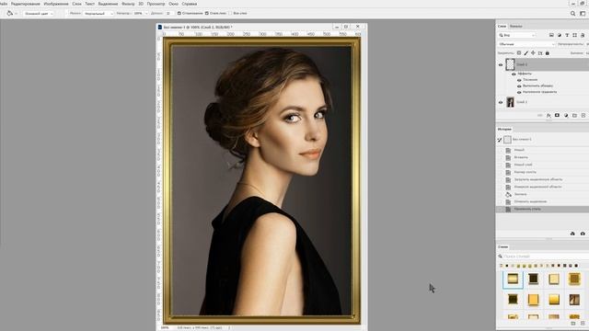The height and width of the screenshot is (331, 589).
Task: Filter layers by type layers icon
Action: pos(567,35)
